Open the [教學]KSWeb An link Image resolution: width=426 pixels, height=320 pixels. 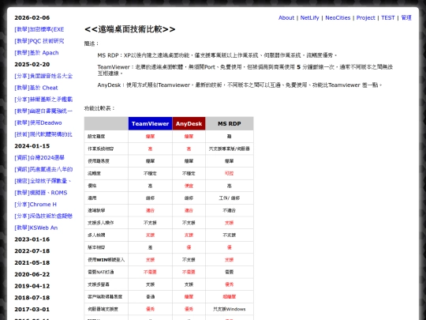[x=35, y=228]
